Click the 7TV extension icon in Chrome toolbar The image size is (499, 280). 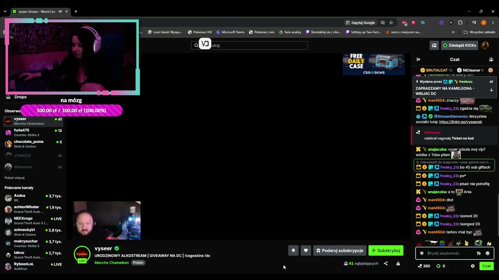point(423,23)
